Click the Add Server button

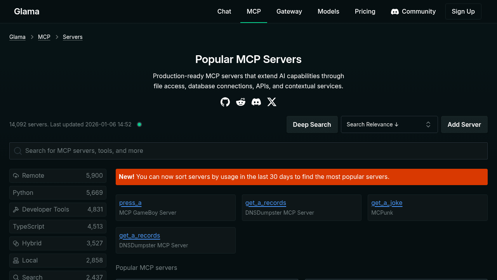pos(464,124)
